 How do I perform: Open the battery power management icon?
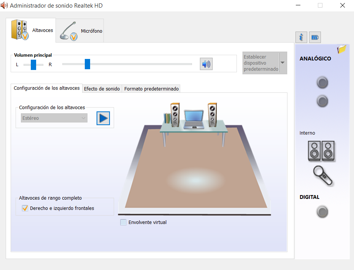pyautogui.click(x=315, y=37)
